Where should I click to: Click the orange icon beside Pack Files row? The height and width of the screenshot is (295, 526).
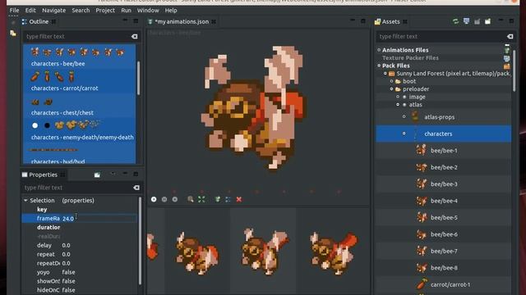click(x=506, y=66)
